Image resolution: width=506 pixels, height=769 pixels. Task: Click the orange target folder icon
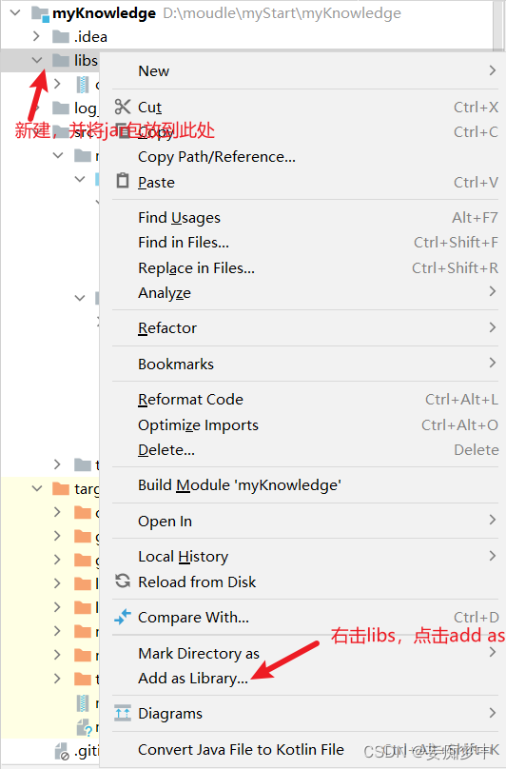click(x=61, y=488)
